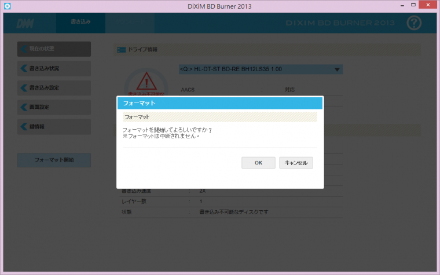Click the DIXIM BD BURNER 2013 header text

point(340,23)
